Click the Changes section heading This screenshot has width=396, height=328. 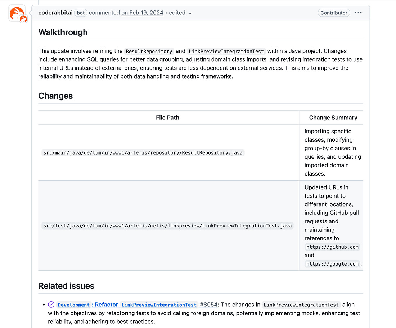55,96
